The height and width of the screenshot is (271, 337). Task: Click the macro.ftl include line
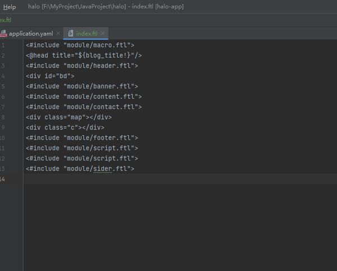tap(80, 45)
